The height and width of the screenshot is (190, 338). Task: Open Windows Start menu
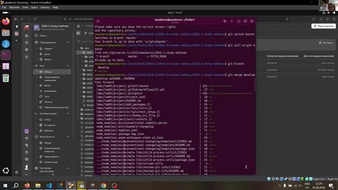[x=5, y=185]
